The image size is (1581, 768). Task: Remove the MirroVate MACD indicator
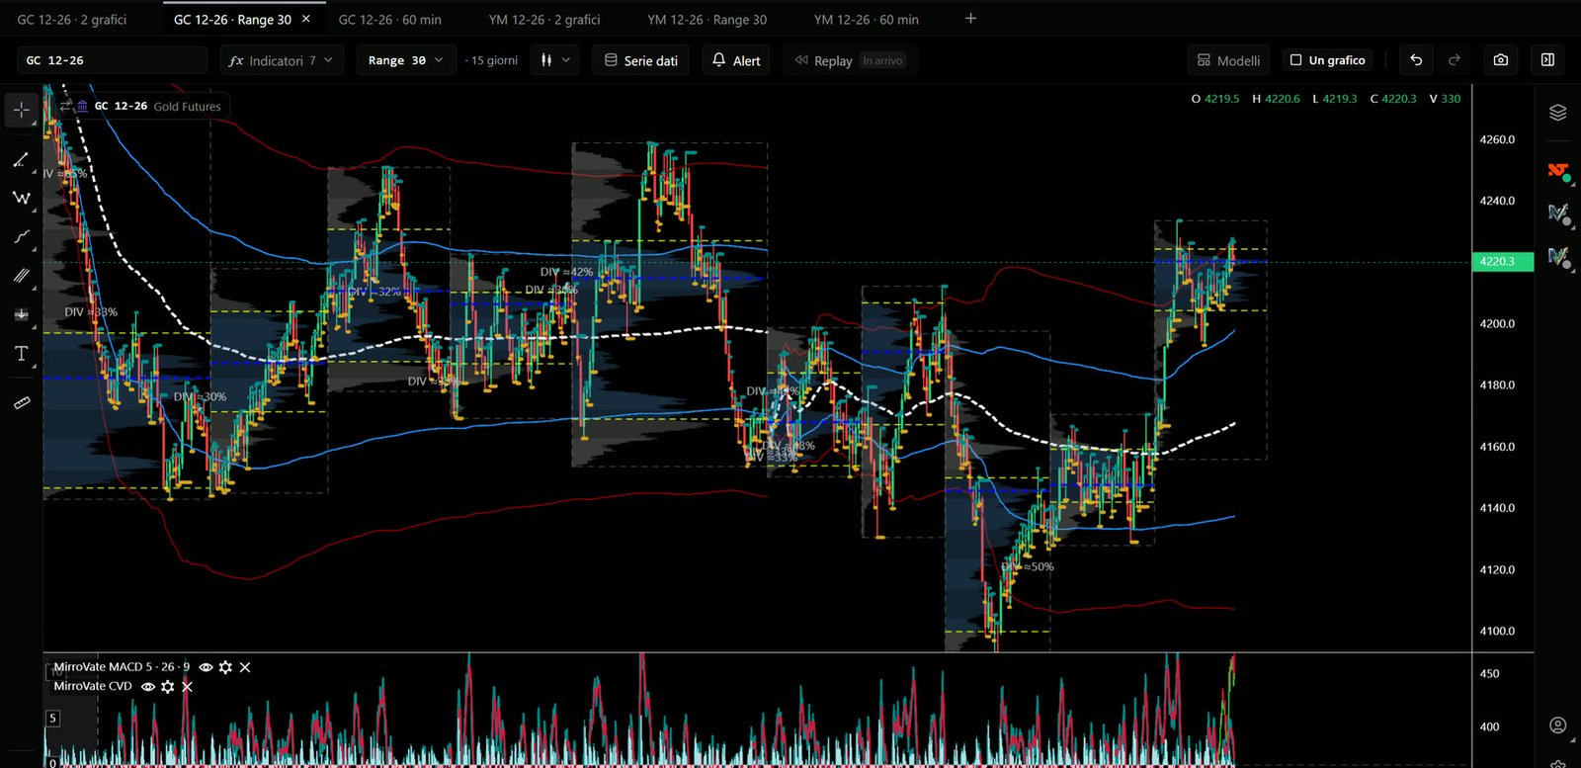click(x=245, y=667)
